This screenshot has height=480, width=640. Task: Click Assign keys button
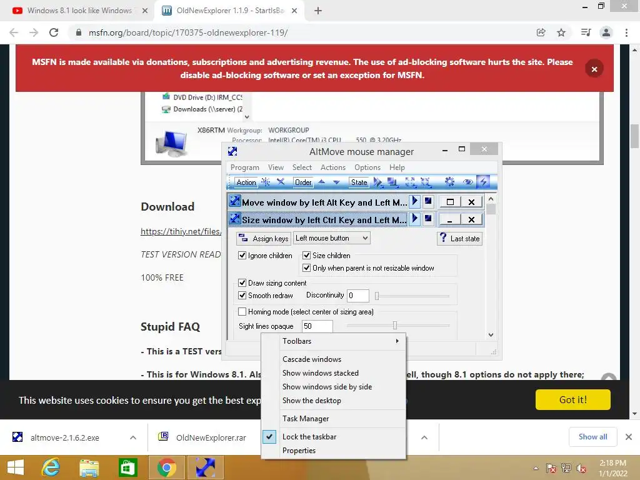(264, 238)
